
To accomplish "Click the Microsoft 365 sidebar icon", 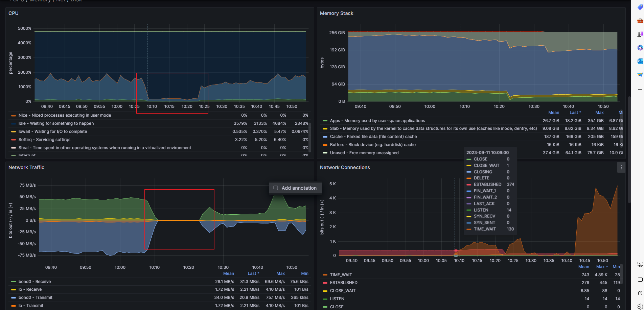I will (x=640, y=48).
